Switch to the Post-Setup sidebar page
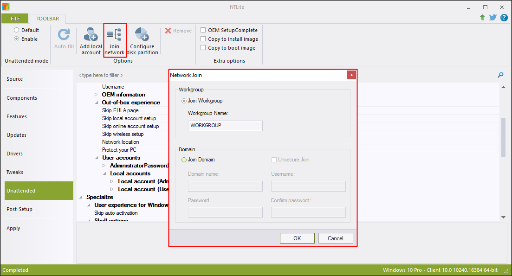Image resolution: width=512 pixels, height=276 pixels. tap(19, 209)
